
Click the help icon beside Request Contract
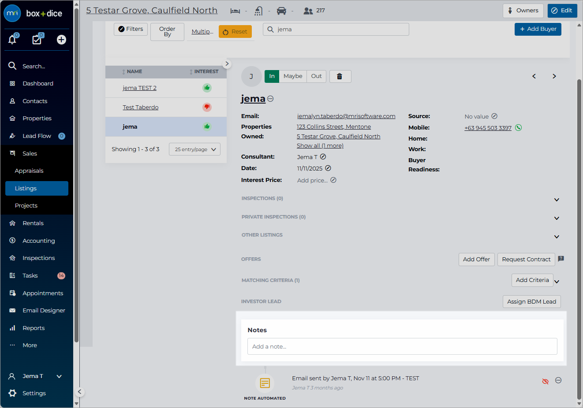[x=561, y=259]
